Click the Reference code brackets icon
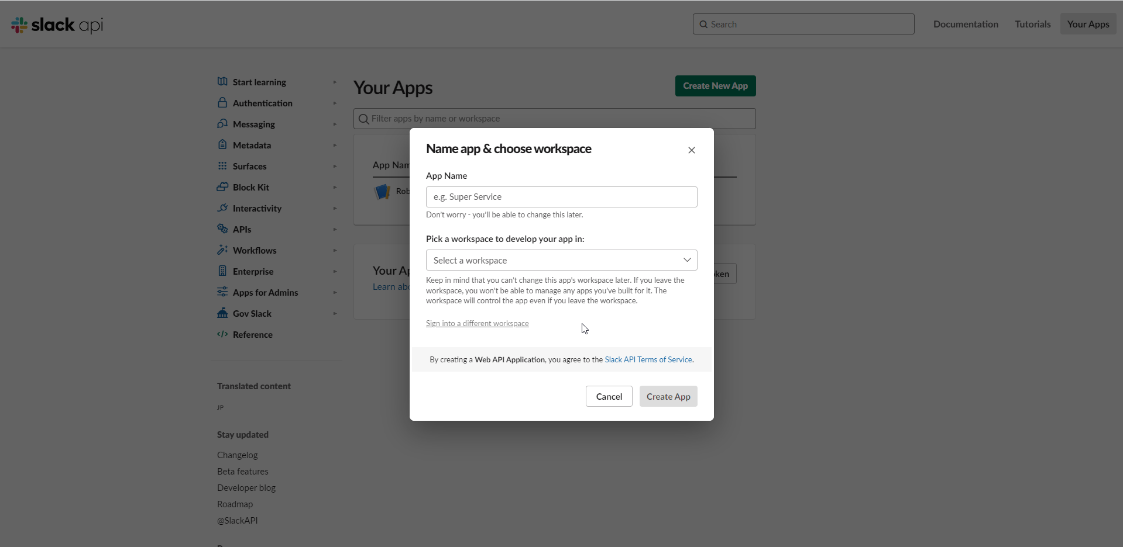 (222, 334)
